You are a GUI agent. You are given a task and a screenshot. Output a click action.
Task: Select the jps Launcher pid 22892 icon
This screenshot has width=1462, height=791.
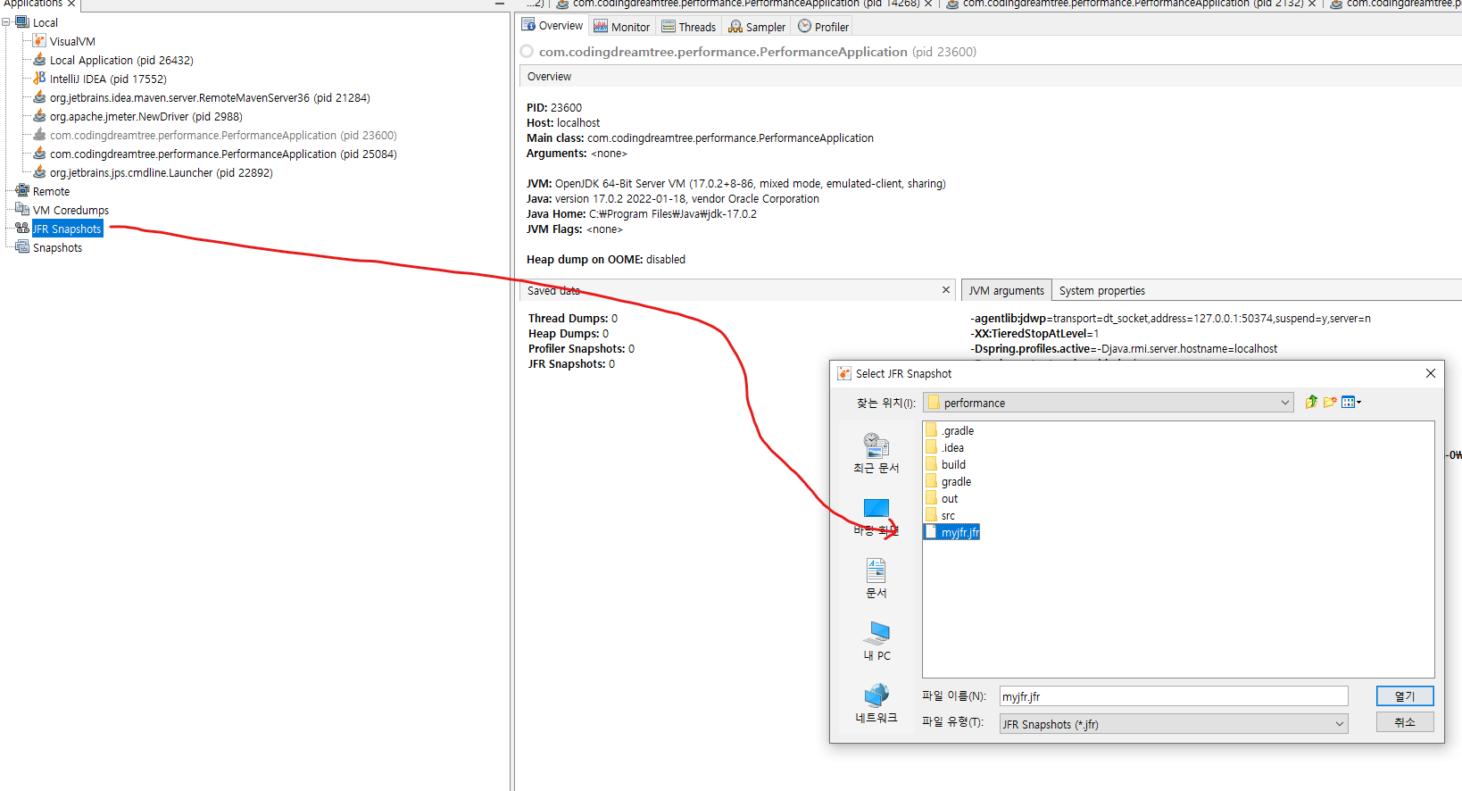coord(39,172)
